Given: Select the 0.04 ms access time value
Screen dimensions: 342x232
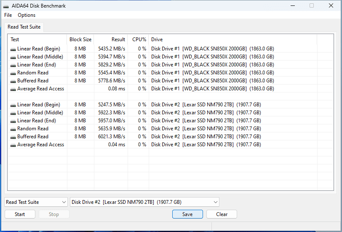Looking at the screenshot, I should pyautogui.click(x=117, y=145).
